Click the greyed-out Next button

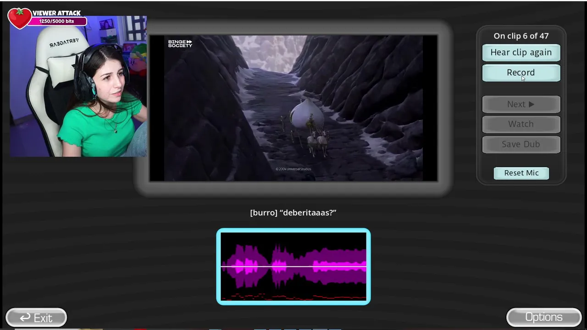click(521, 104)
